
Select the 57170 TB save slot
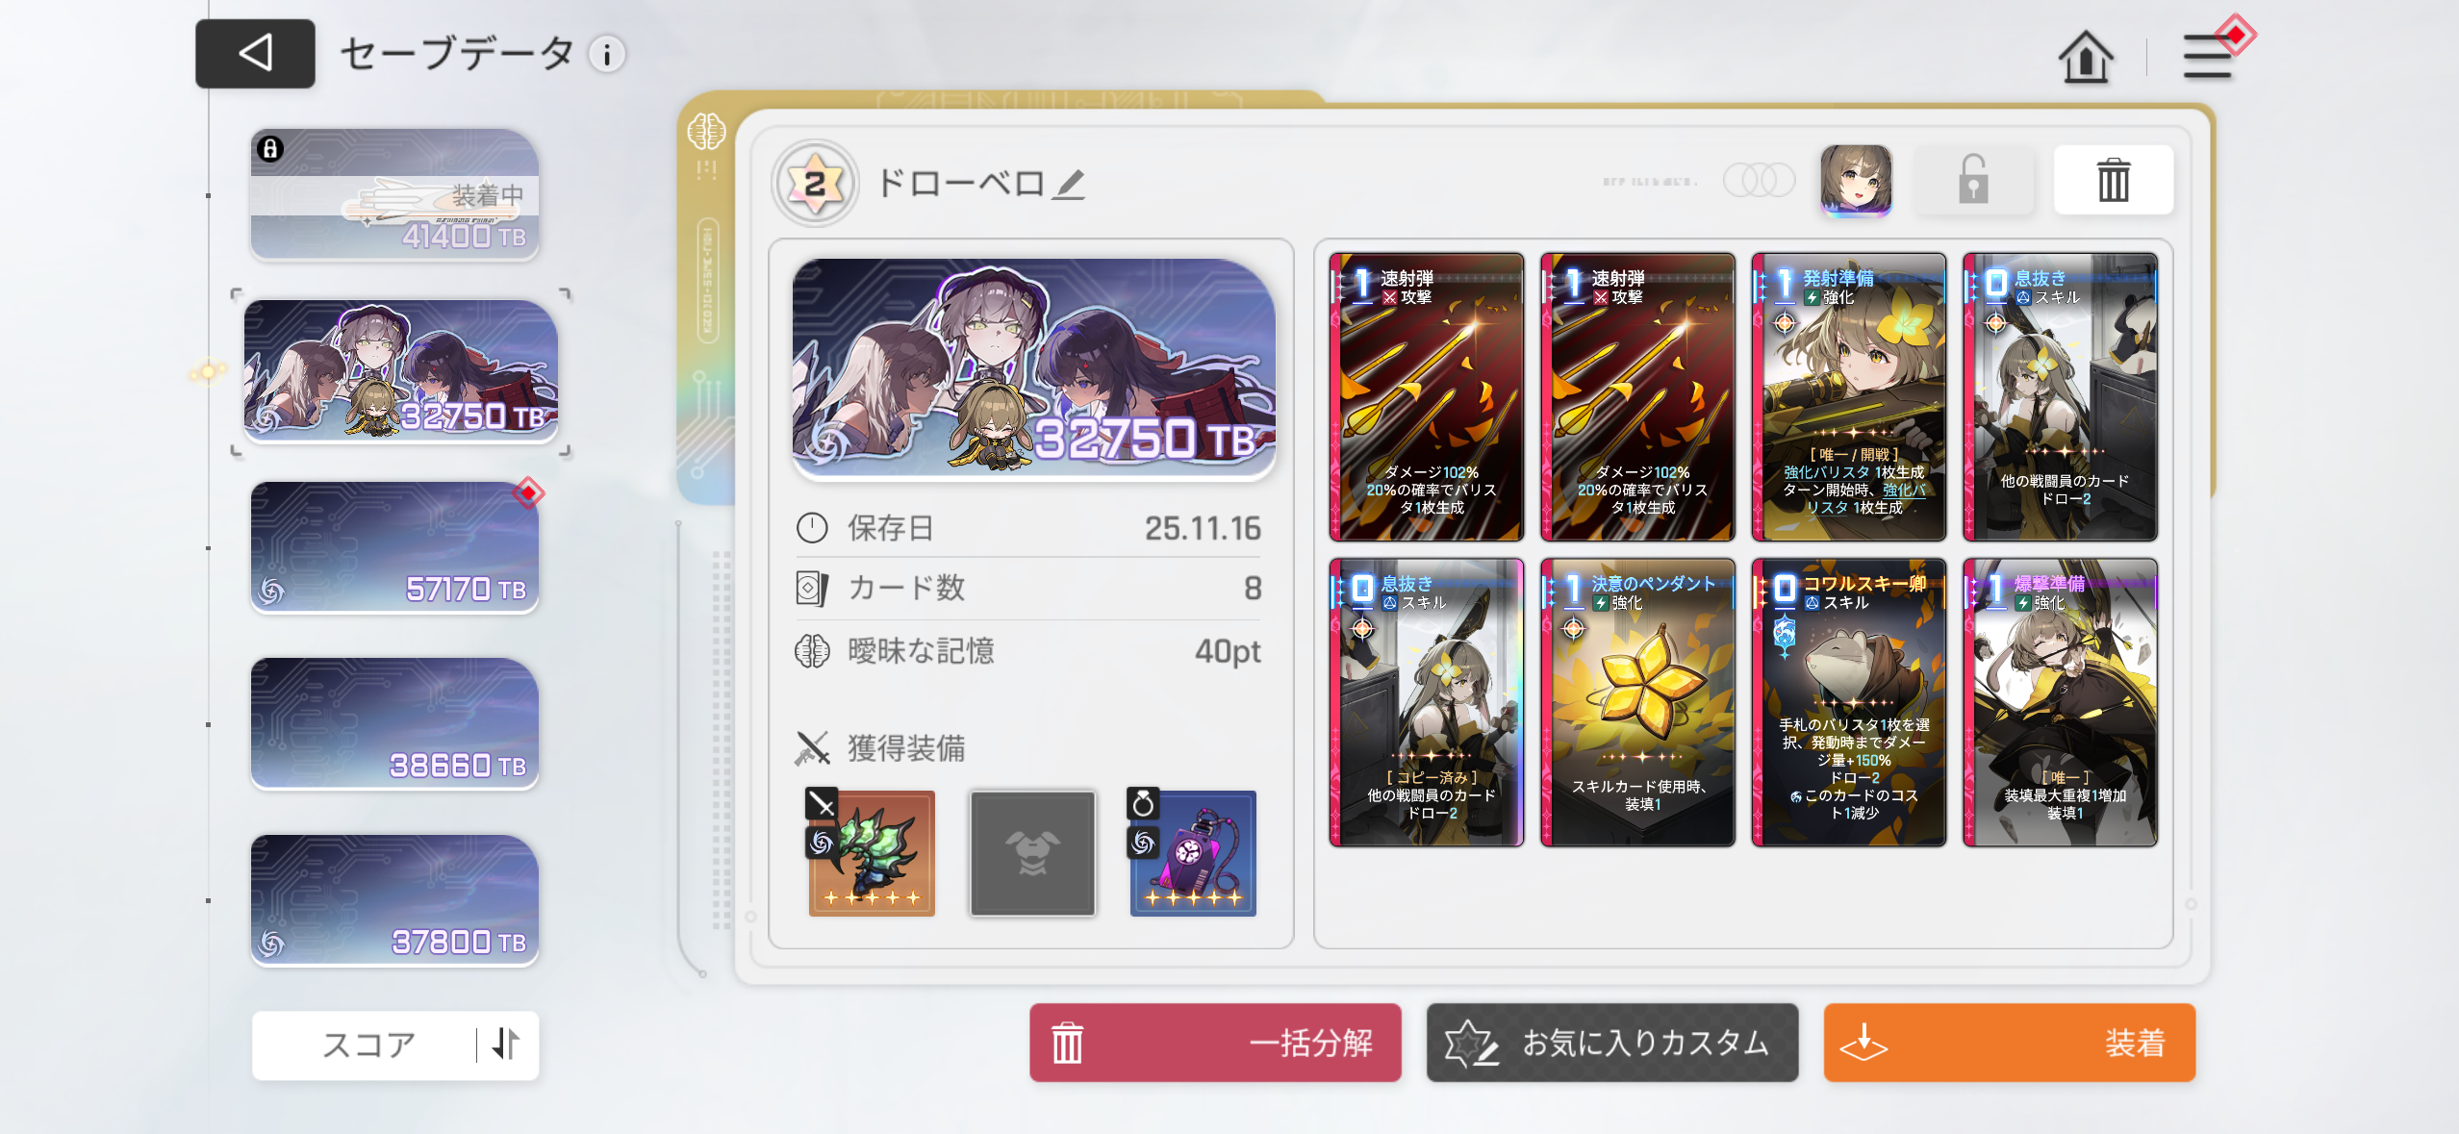[x=394, y=547]
